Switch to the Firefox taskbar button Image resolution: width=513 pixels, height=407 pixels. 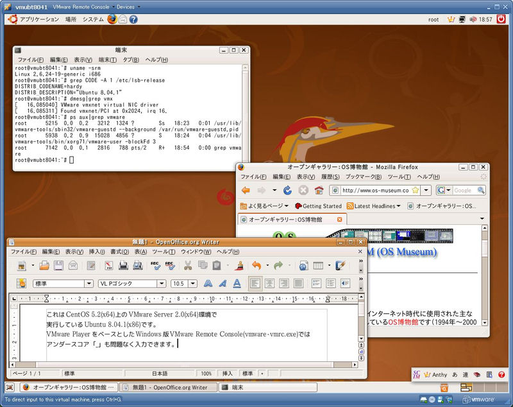[69, 387]
